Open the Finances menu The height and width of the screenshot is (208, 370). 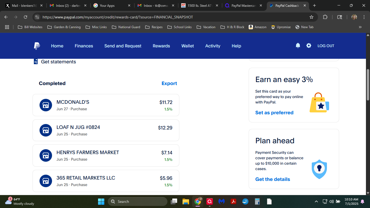click(x=84, y=46)
